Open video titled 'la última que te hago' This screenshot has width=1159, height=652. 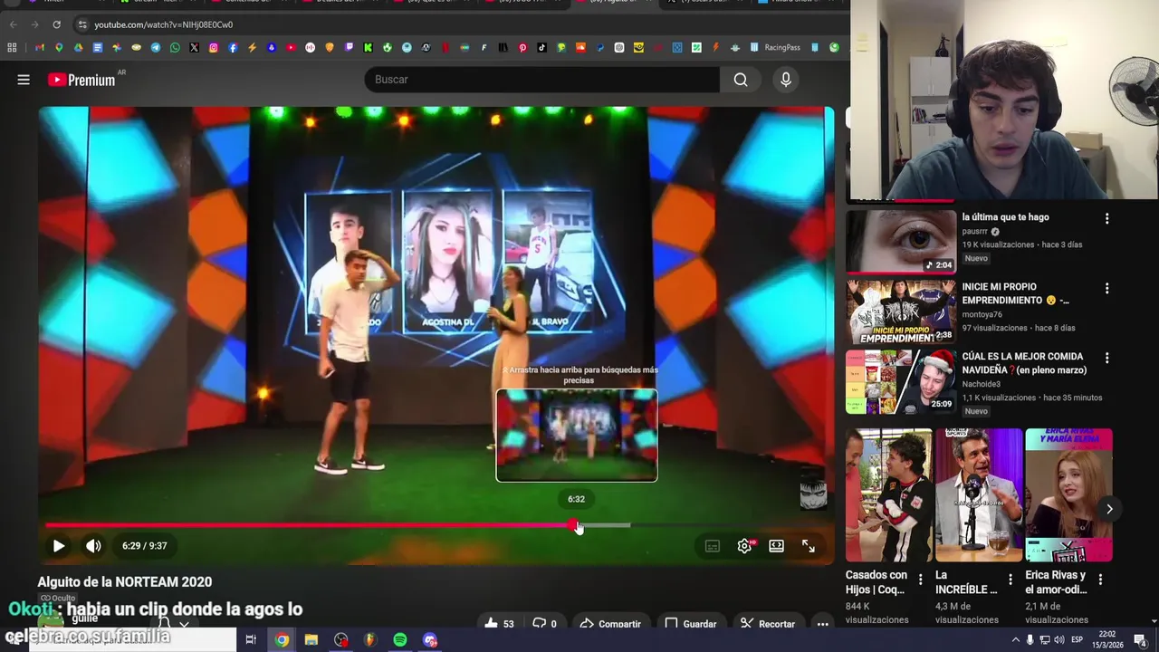click(1005, 217)
